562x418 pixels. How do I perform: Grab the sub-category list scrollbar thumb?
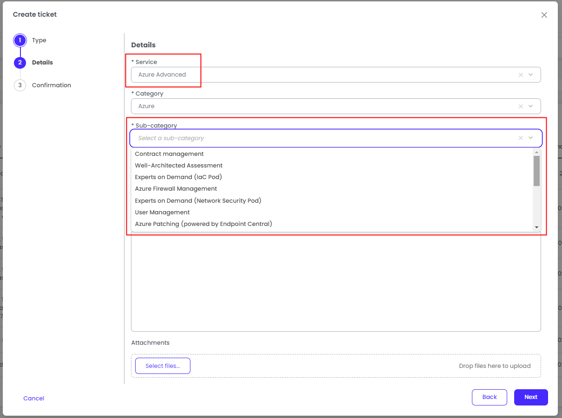tap(536, 171)
